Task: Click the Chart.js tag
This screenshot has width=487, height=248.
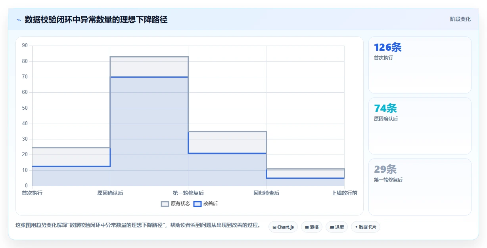Action: click(x=283, y=227)
